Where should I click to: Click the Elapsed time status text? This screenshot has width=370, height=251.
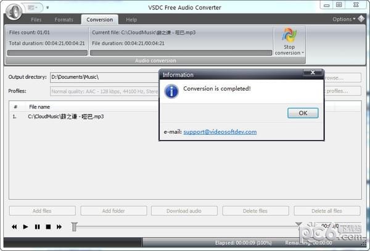(x=244, y=243)
